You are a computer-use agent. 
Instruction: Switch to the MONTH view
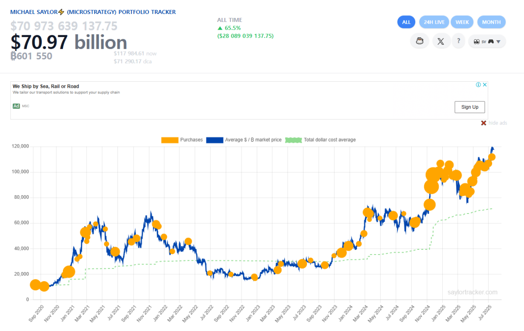[491, 22]
